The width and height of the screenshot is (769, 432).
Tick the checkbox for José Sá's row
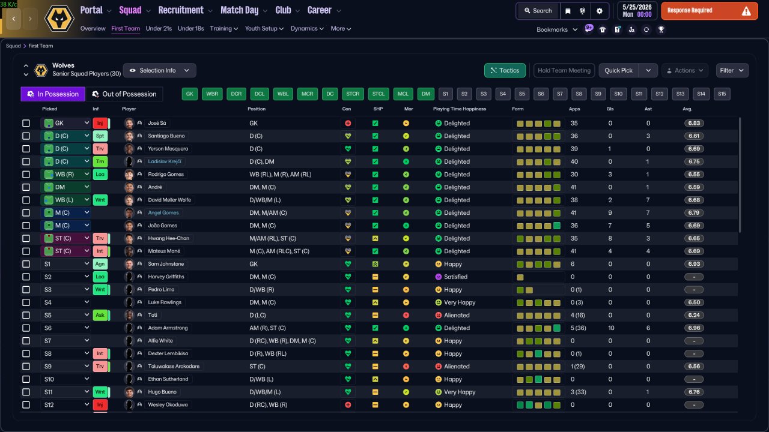pos(26,123)
